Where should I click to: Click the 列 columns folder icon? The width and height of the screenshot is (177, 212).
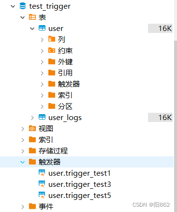pyautogui.click(x=52, y=39)
